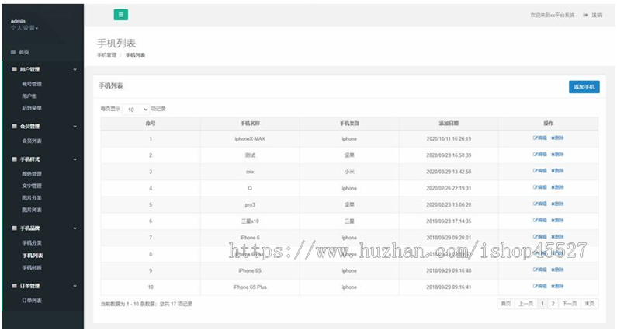
Task: Click the date 2019/09/23 17:14:35
Action: coord(449,221)
